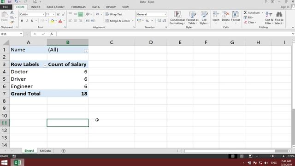
Task: Click the Excel taskbar icon
Action: (18, 162)
